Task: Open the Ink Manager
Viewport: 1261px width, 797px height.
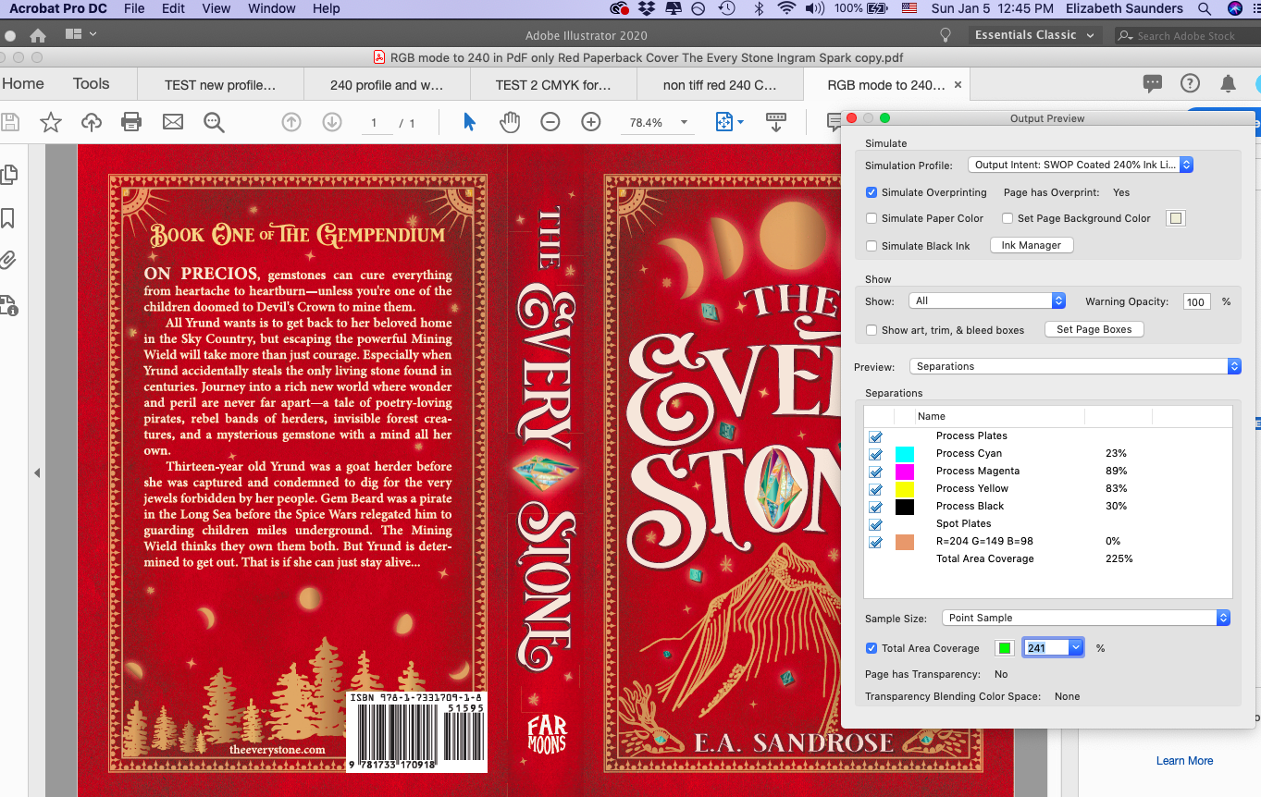Action: tap(1031, 245)
